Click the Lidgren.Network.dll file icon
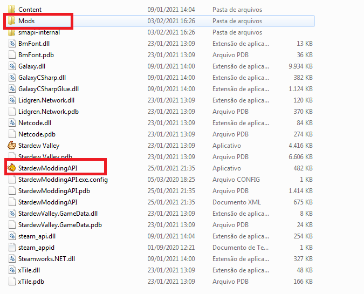This screenshot has height=294, width=364. tap(12, 100)
